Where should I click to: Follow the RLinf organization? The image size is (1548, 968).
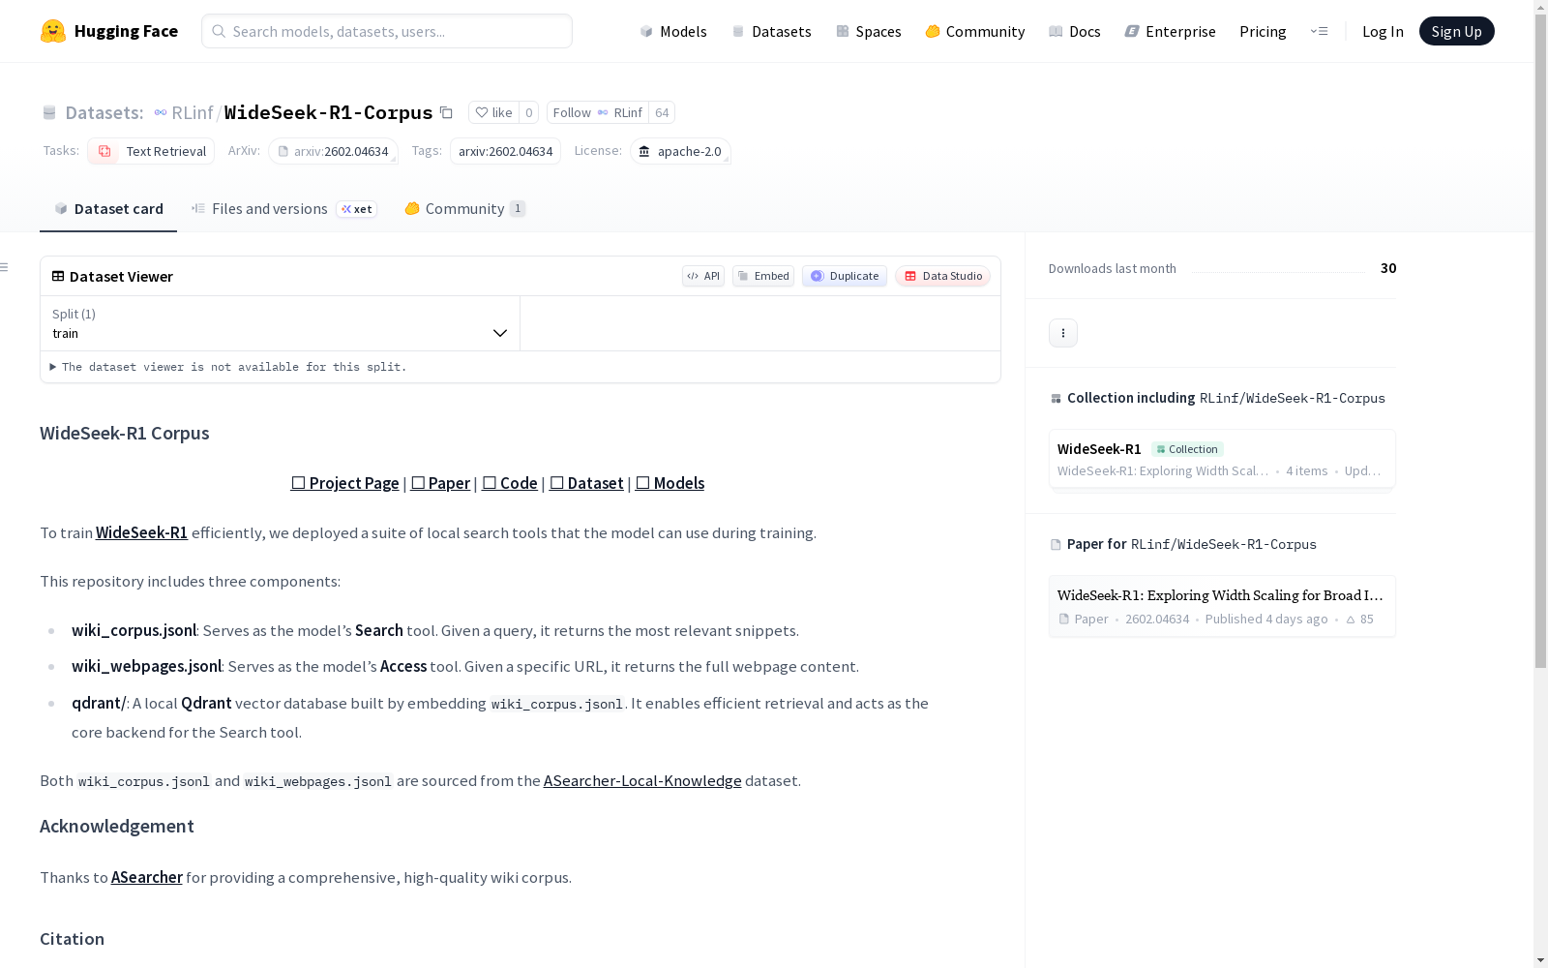click(598, 112)
